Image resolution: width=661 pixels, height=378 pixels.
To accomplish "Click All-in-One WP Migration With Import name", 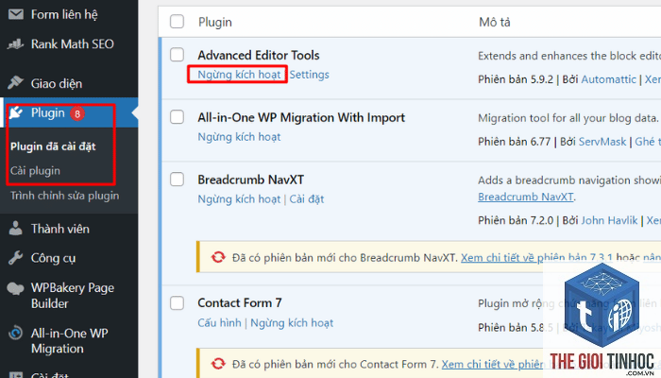I will 301,117.
